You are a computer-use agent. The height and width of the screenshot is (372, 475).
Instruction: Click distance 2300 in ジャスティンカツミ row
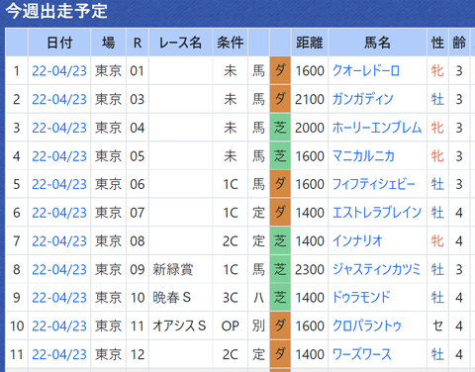coord(310,269)
